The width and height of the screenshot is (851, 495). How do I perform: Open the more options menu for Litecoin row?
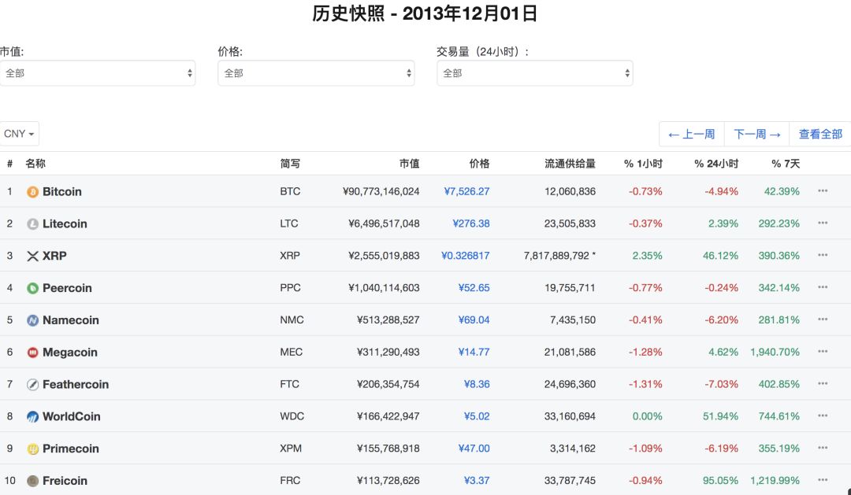click(823, 223)
